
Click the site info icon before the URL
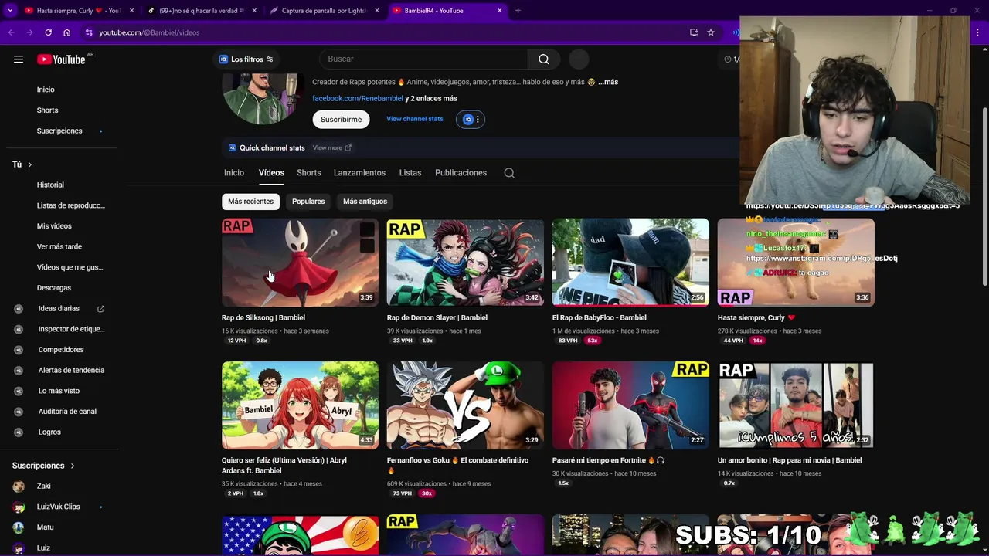(x=89, y=32)
